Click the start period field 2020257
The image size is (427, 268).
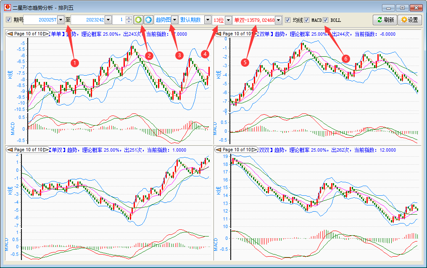40,20
